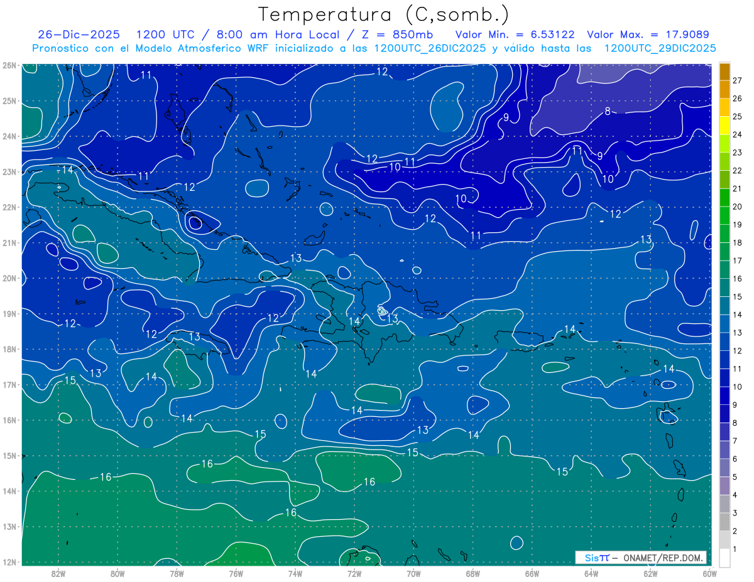Screen dimensions: 754x582
Task: Click the gray swatch between scale 2 and 3
Action: 725,522
